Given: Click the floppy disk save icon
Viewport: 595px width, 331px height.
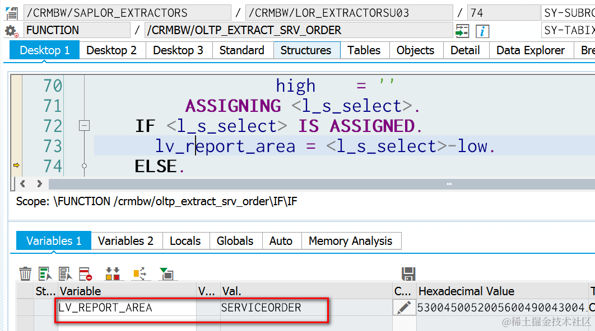Looking at the screenshot, I should [408, 274].
